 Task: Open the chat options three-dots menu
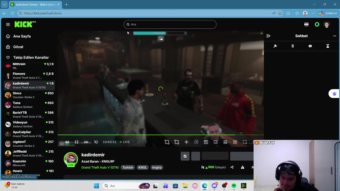point(335,36)
